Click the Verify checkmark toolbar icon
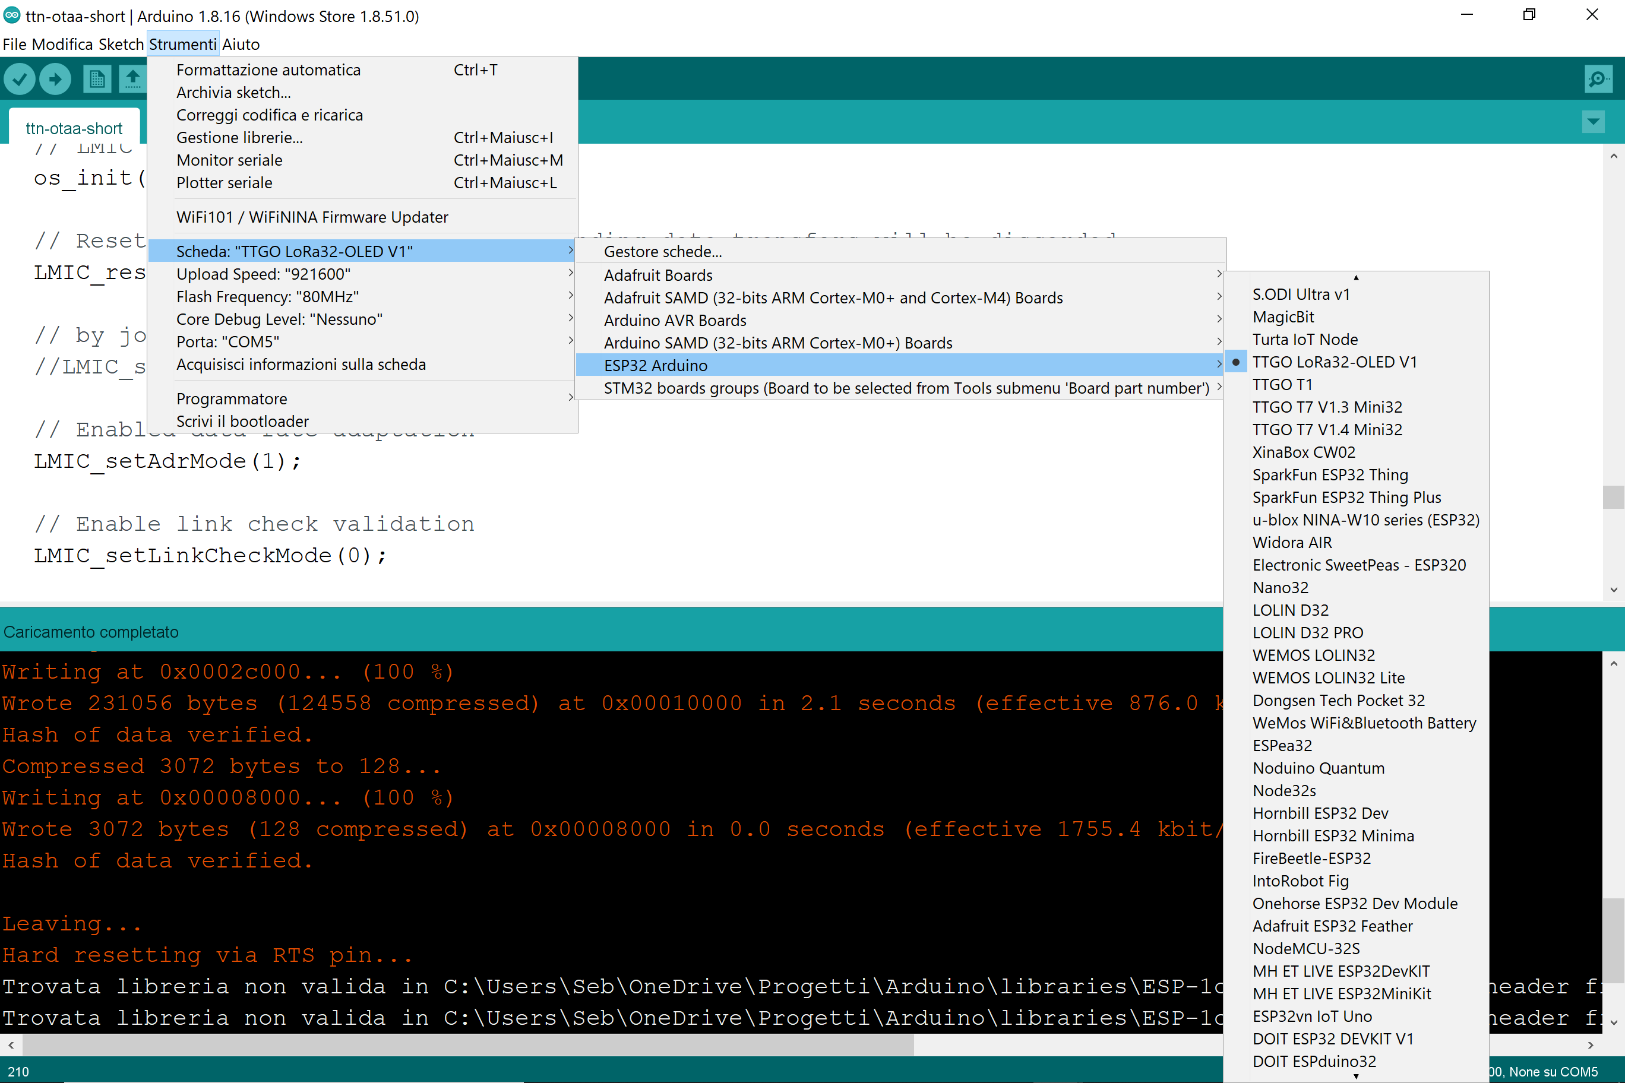Viewport: 1625px width, 1083px height. point(20,79)
